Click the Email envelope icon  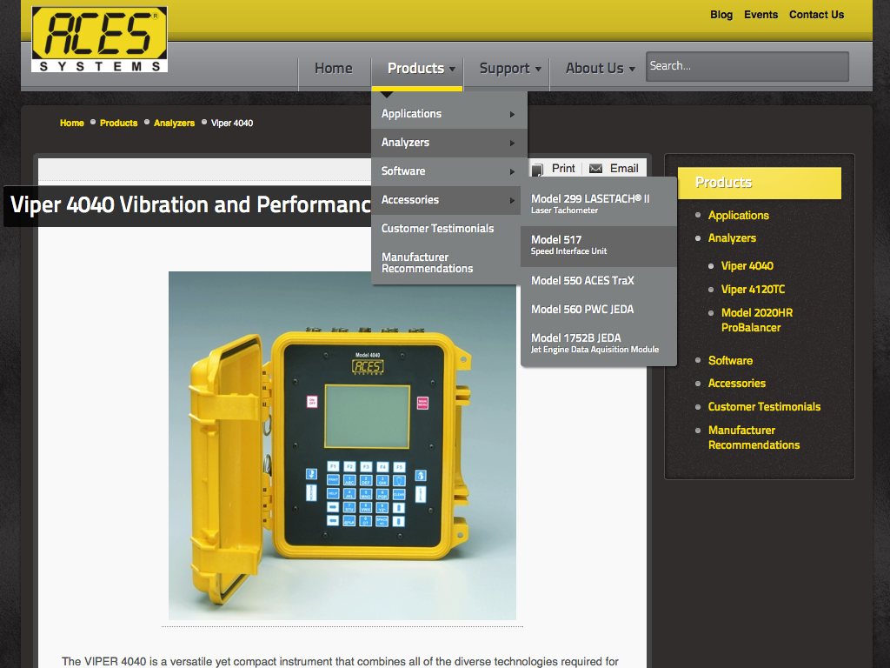[x=595, y=169]
